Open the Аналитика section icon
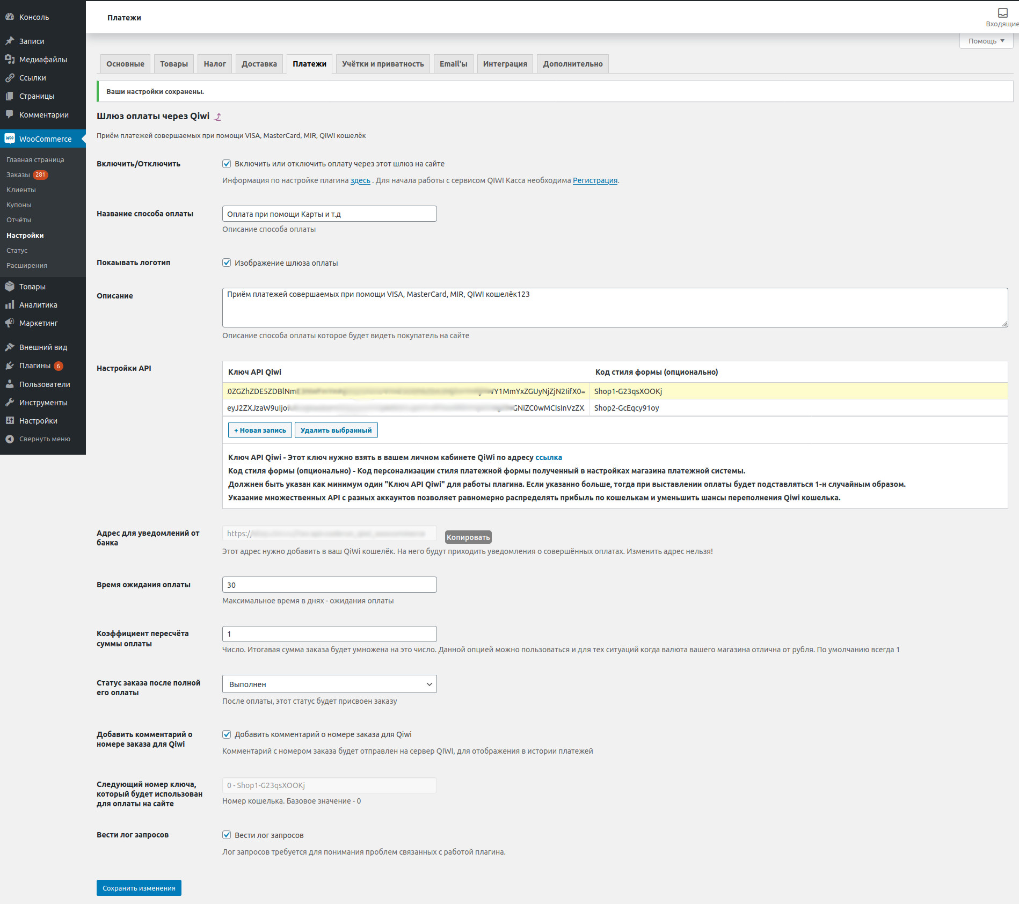This screenshot has height=904, width=1019. click(x=10, y=304)
